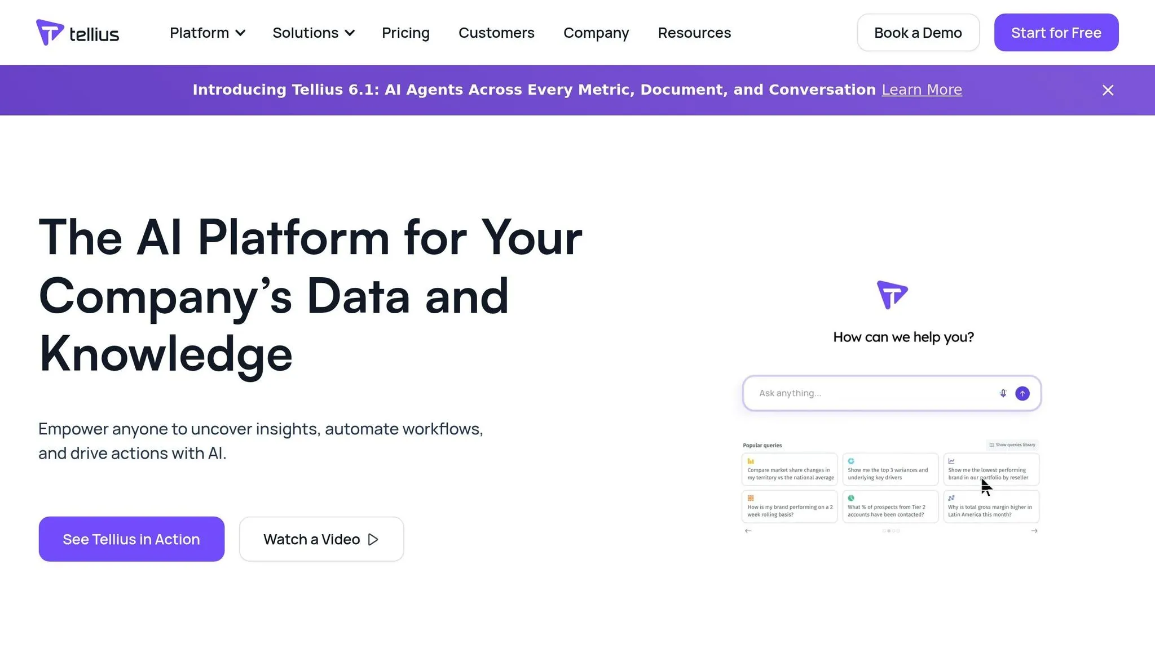Open the Pricing page
This screenshot has height=649, width=1155.
(x=405, y=33)
